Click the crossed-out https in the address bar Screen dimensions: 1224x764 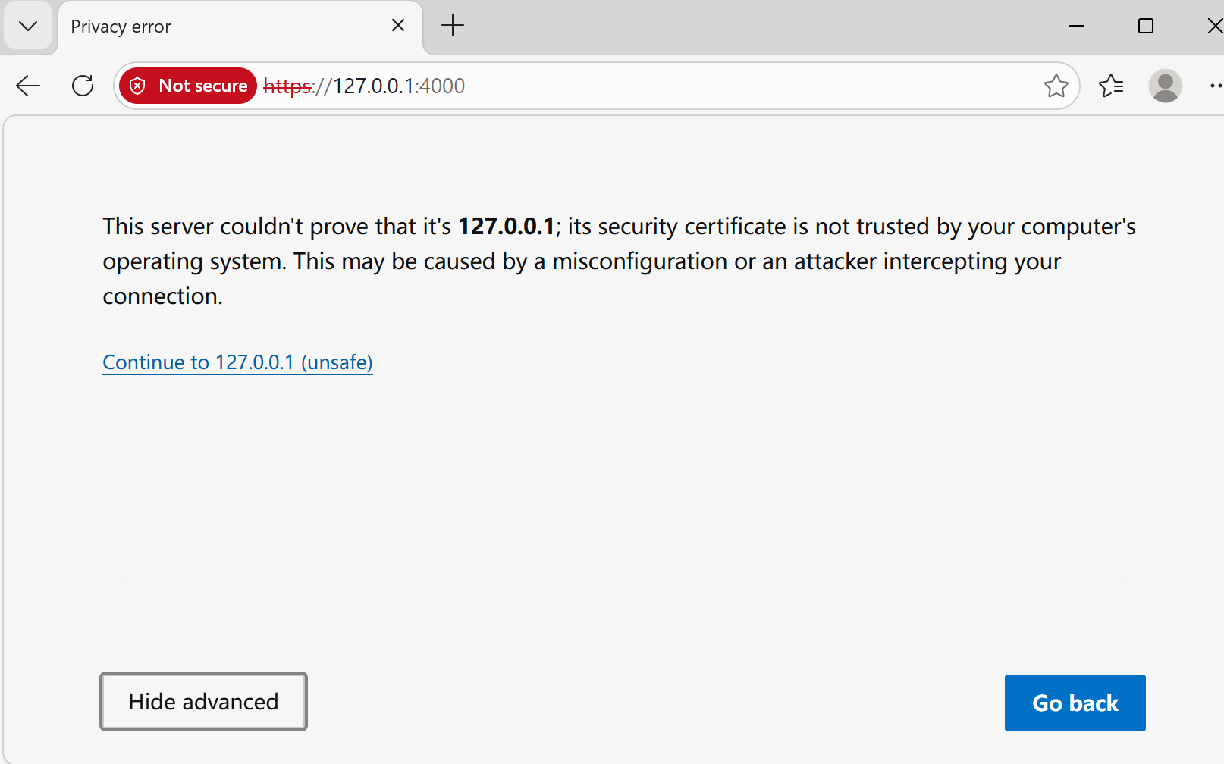click(x=286, y=86)
